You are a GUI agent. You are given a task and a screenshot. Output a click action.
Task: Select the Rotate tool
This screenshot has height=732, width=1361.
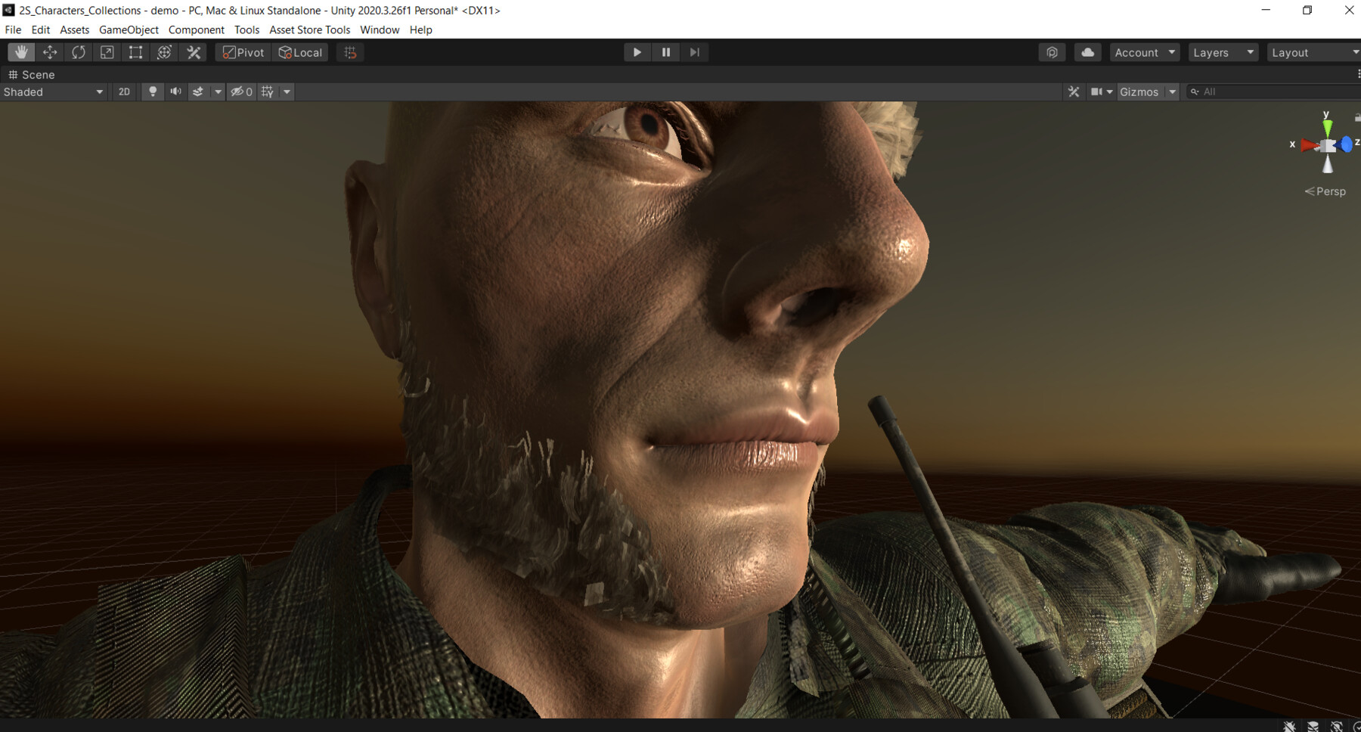(x=79, y=52)
